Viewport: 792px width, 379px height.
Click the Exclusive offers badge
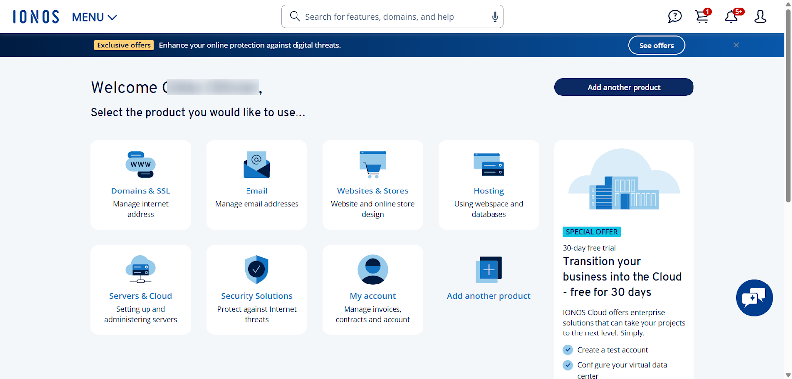coord(124,45)
